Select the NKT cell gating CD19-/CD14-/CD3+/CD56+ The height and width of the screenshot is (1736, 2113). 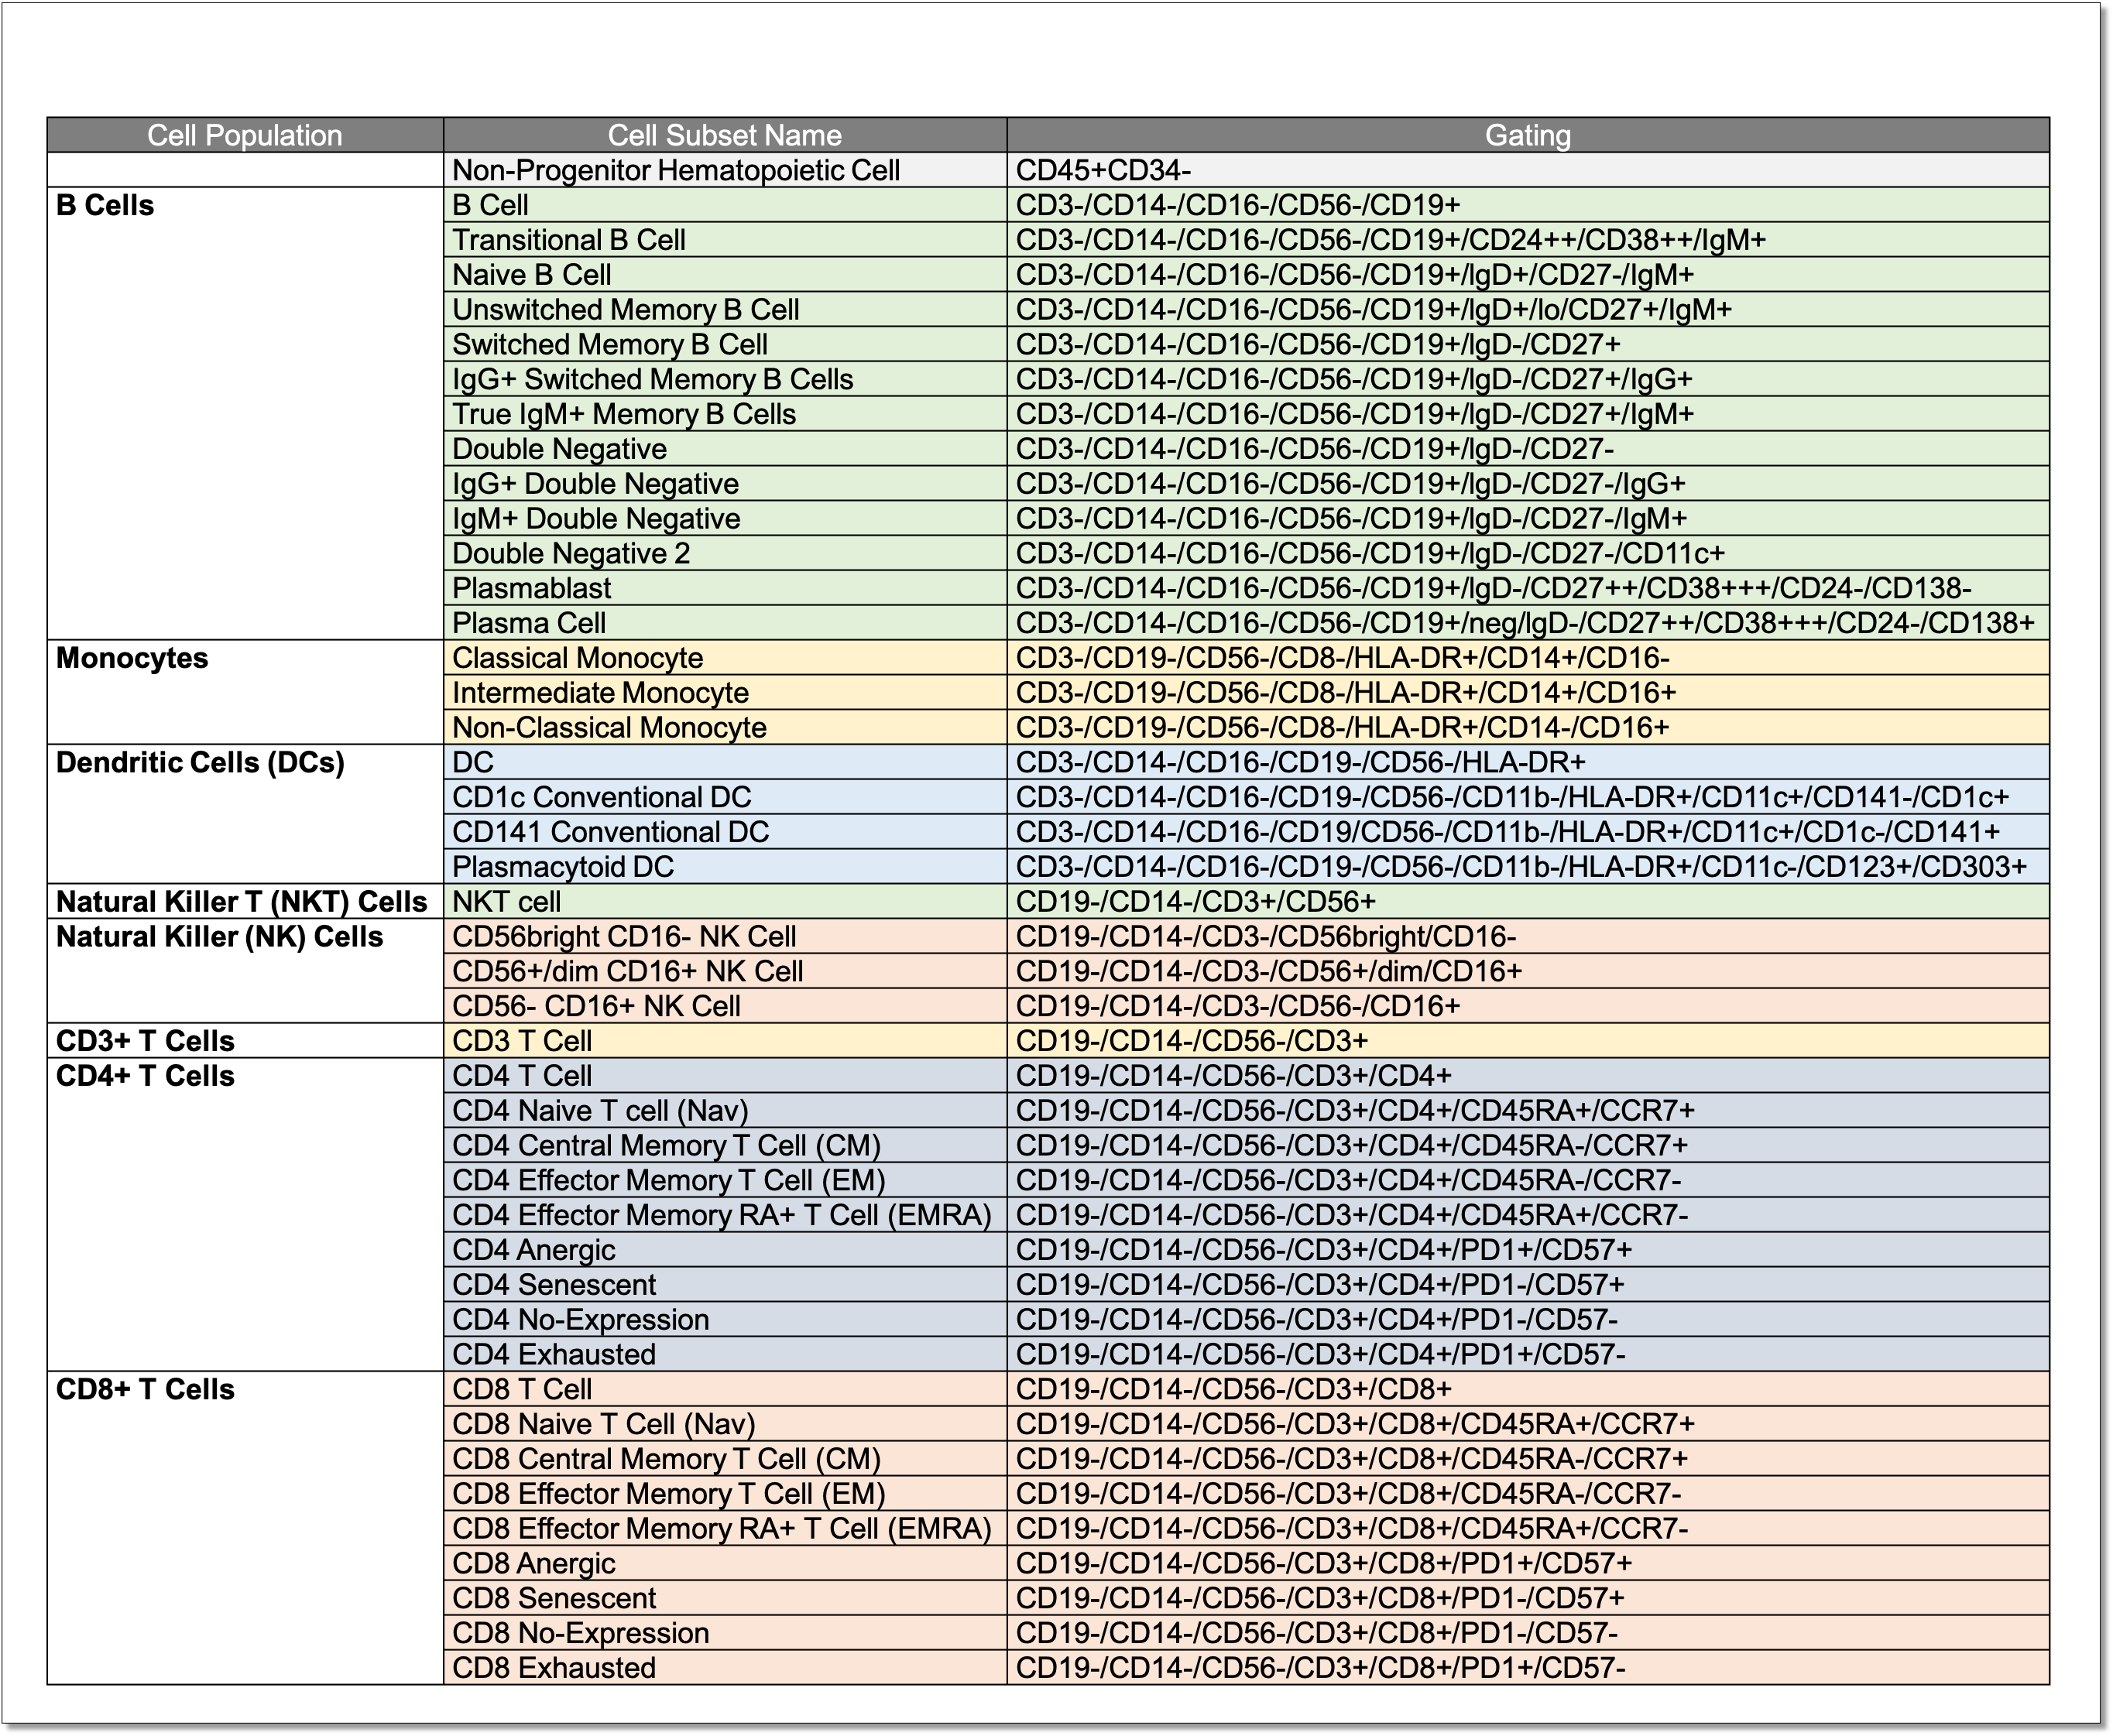point(1195,902)
